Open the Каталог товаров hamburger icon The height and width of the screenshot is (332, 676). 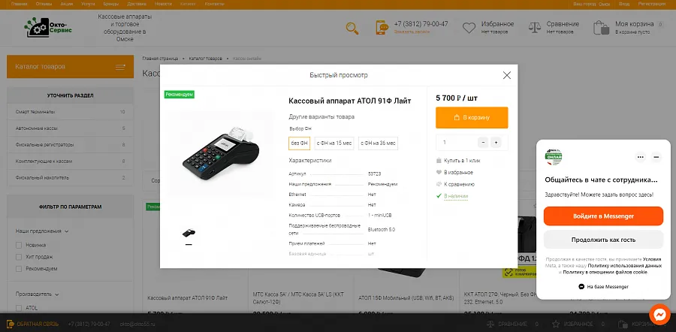[120, 67]
